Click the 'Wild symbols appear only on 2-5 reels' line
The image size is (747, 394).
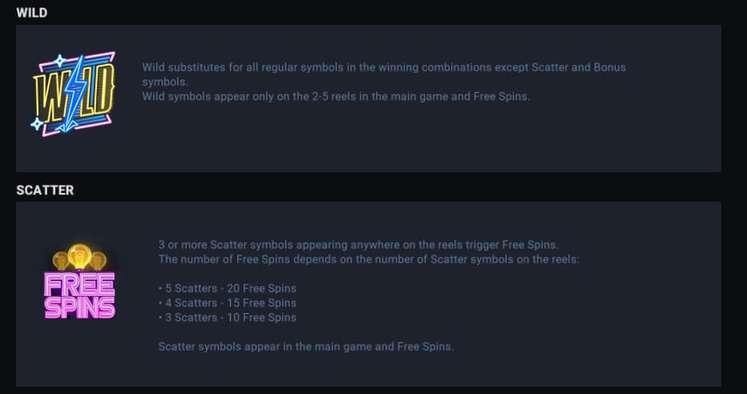click(336, 97)
